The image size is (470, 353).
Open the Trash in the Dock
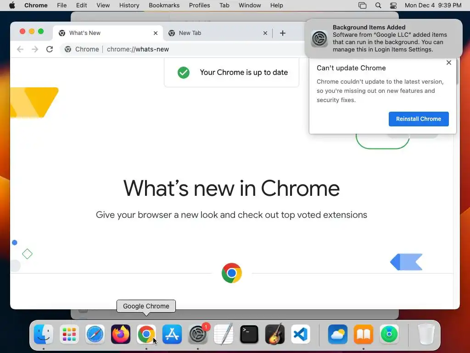(x=426, y=334)
